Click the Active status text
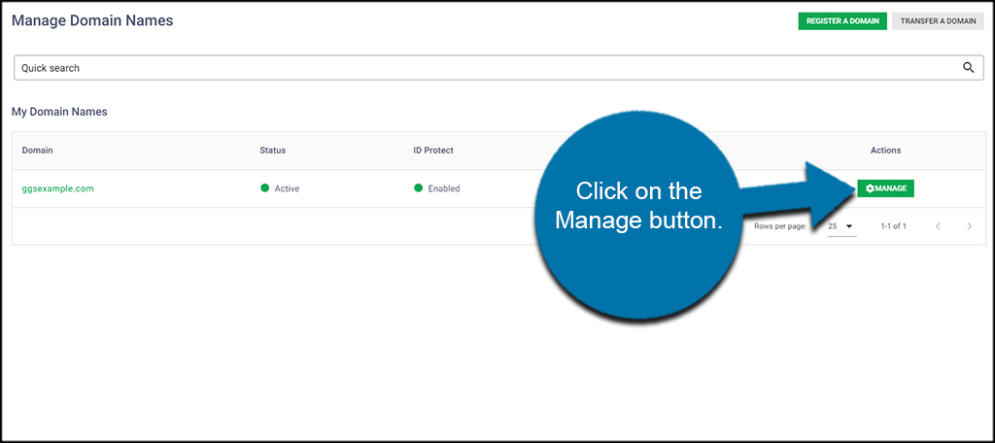 coord(287,188)
